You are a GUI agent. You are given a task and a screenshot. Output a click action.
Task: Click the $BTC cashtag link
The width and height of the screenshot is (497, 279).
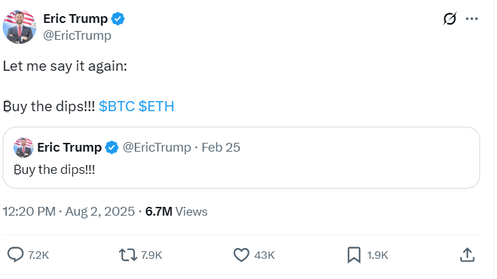pos(117,106)
